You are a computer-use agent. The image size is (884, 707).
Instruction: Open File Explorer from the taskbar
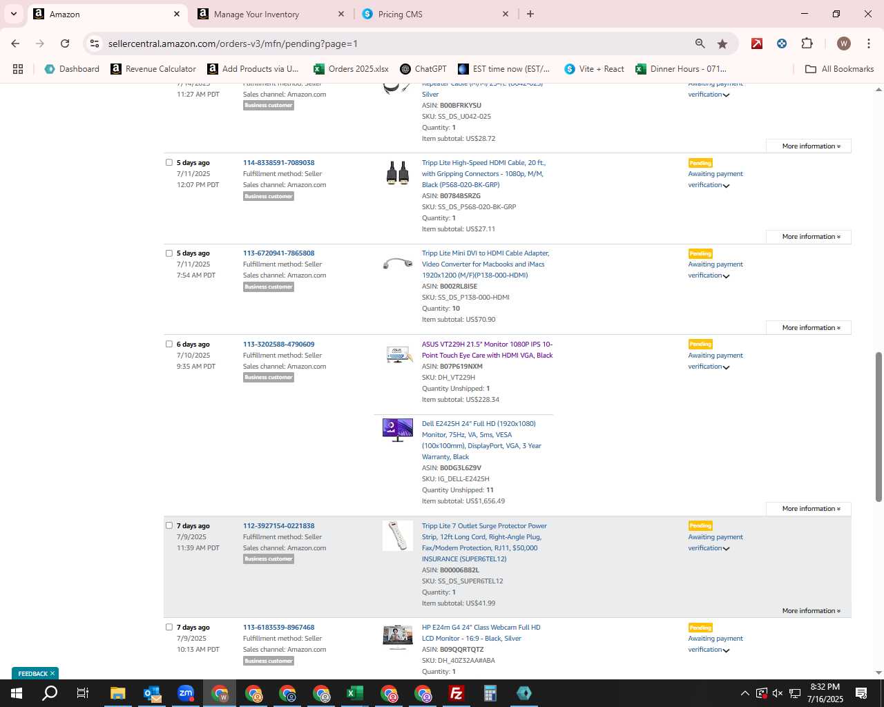pos(118,693)
